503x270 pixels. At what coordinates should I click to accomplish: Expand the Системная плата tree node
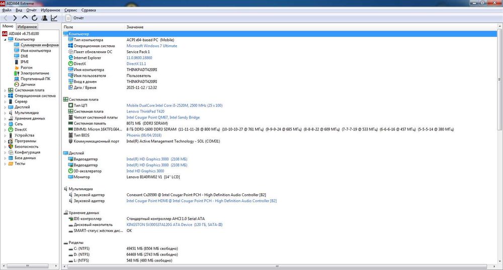click(x=5, y=90)
